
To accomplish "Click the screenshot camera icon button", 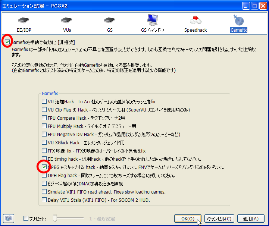I will [9, 218].
